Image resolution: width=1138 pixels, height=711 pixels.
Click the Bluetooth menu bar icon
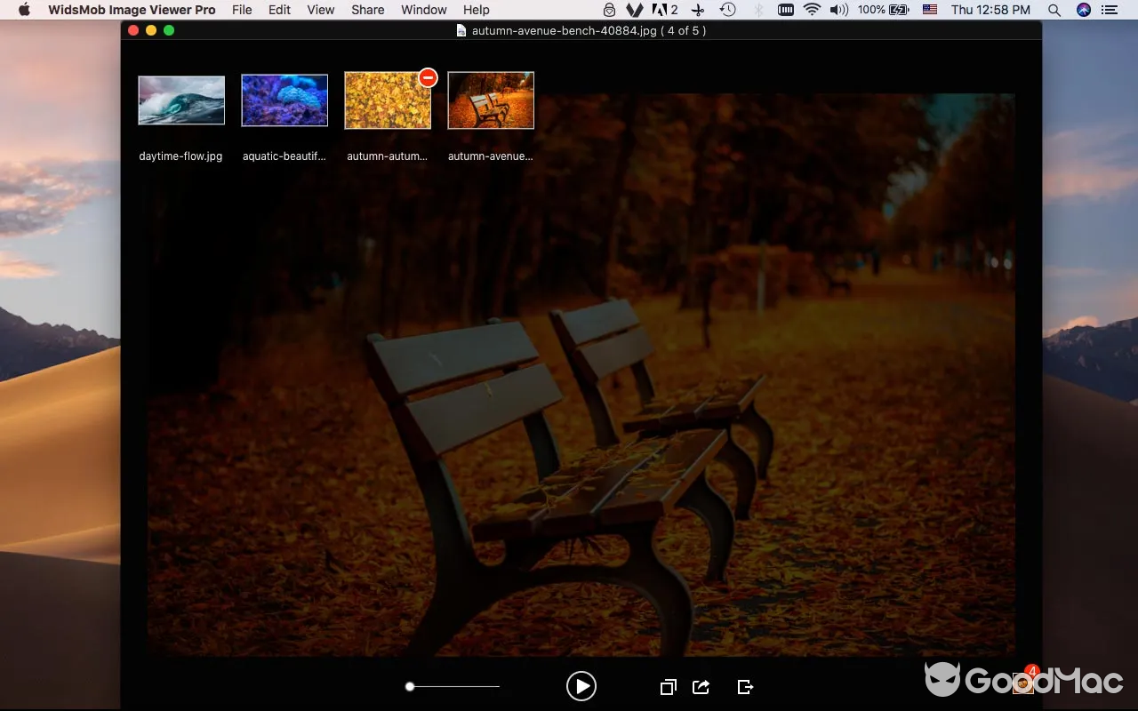[x=758, y=10]
